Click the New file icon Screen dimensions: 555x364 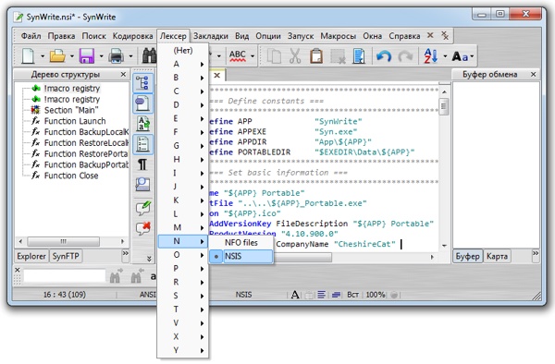pos(28,55)
